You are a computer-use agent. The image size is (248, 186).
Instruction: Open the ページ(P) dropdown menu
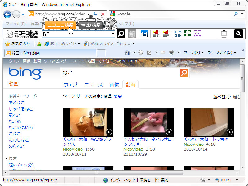[x=192, y=52]
